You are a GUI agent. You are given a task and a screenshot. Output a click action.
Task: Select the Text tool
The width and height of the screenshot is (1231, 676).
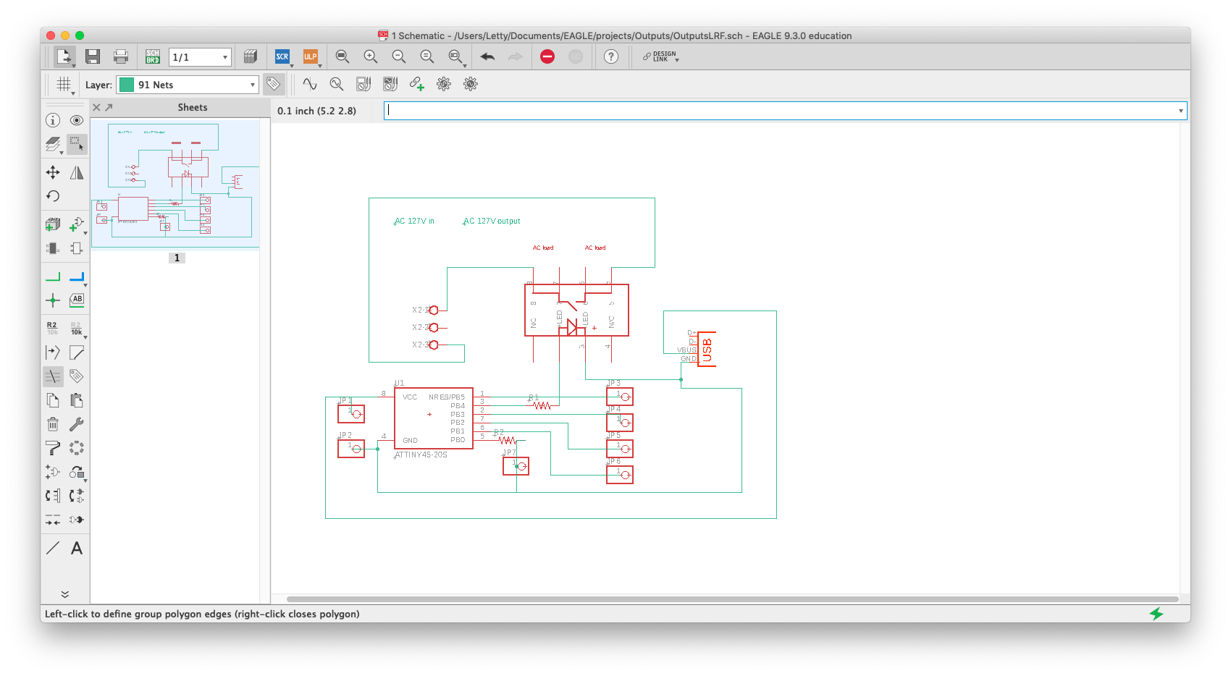[77, 548]
